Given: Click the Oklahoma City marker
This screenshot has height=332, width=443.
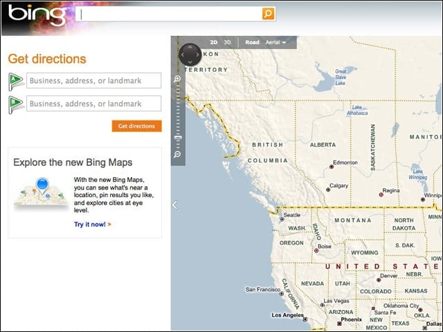Looking at the screenshot, I should click(420, 310).
